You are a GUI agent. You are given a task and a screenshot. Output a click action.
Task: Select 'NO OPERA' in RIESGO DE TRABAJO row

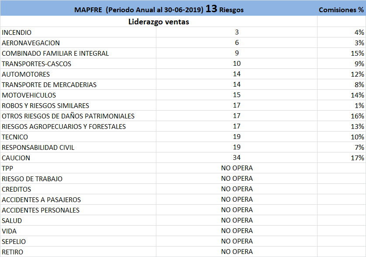(x=237, y=179)
